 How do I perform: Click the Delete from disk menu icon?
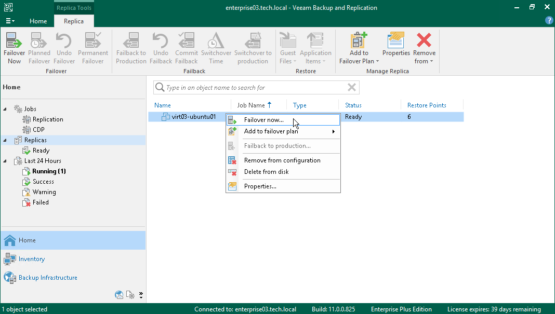coord(232,172)
